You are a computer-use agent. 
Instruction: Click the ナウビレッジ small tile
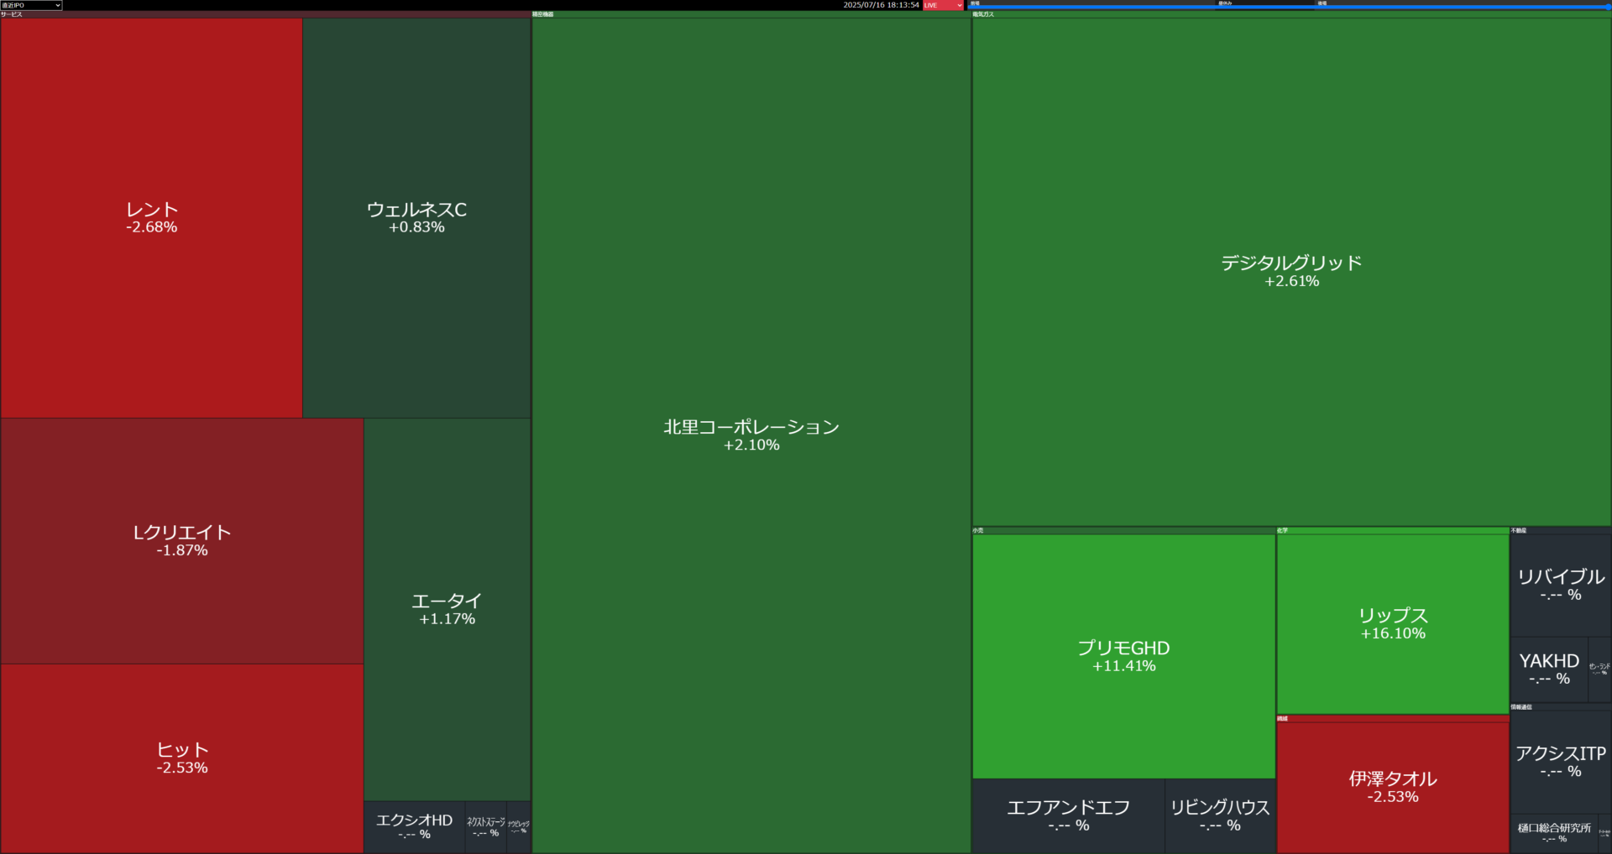(519, 827)
